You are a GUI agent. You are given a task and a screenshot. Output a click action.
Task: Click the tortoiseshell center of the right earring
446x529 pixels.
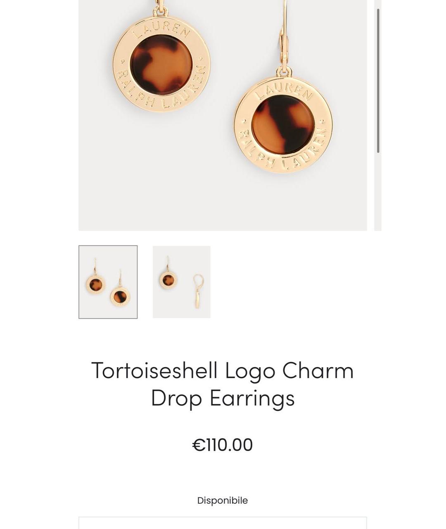point(283,125)
